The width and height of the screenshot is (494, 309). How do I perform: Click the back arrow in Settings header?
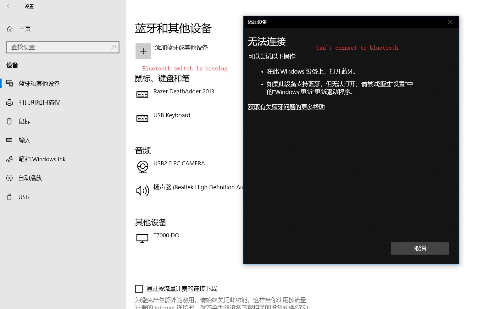coord(9,6)
